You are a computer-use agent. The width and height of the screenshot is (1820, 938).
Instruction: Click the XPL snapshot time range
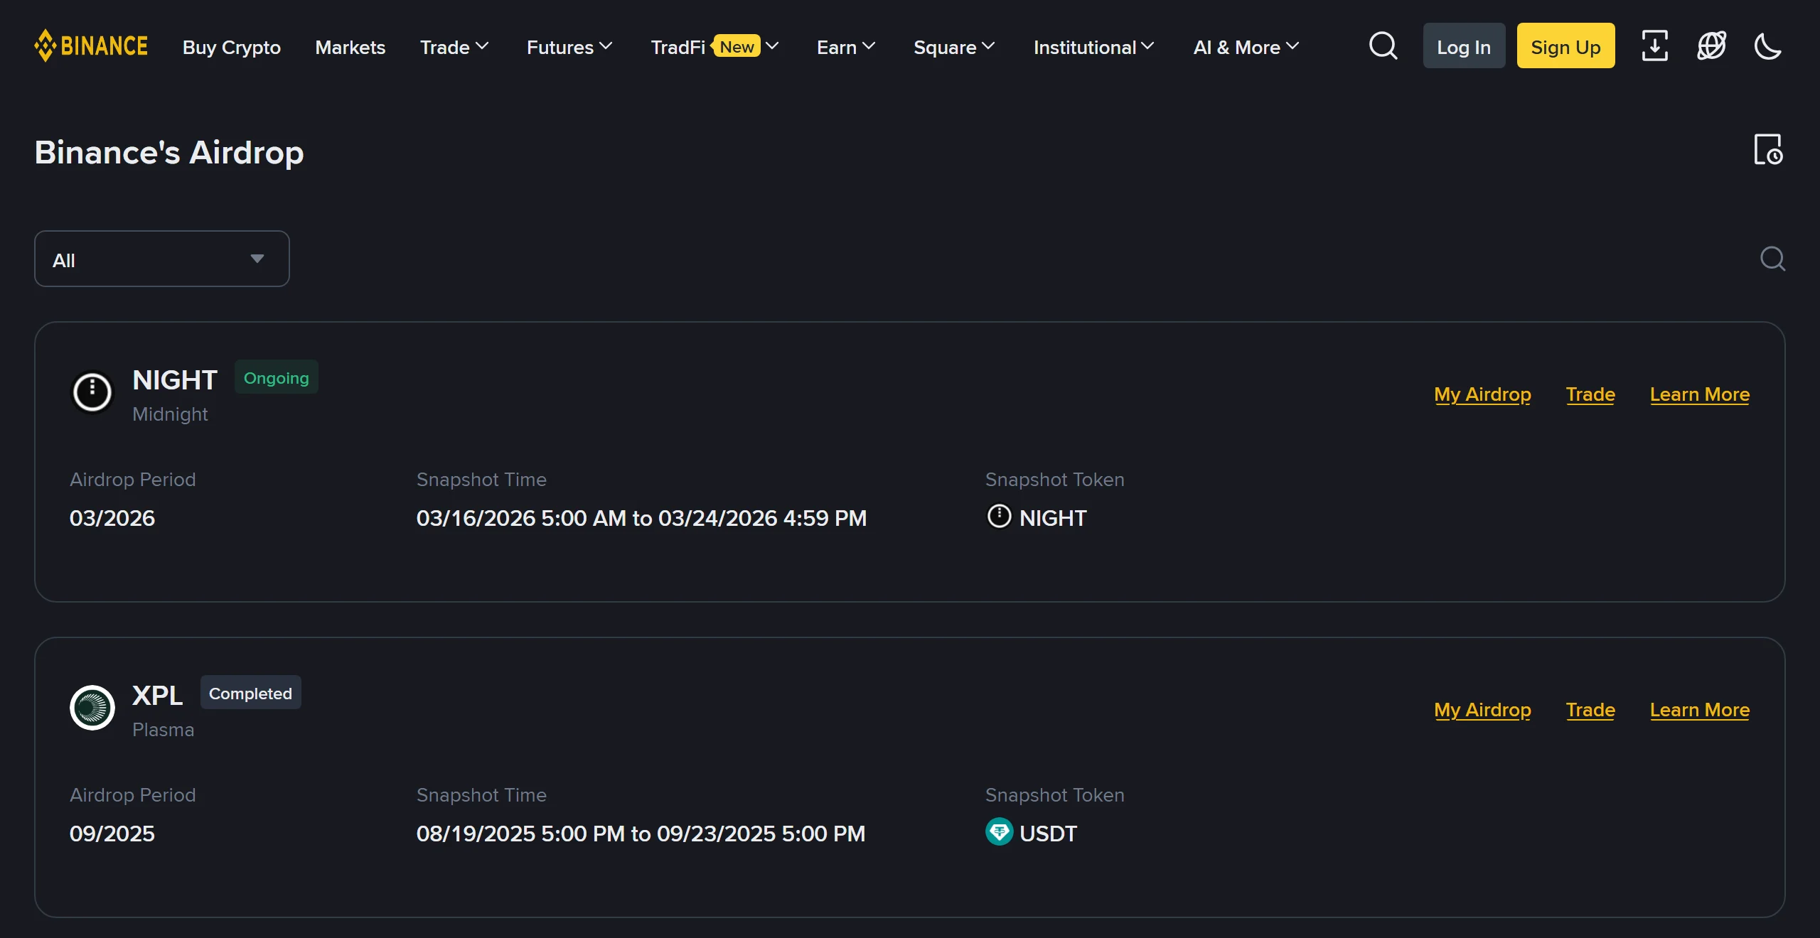641,834
